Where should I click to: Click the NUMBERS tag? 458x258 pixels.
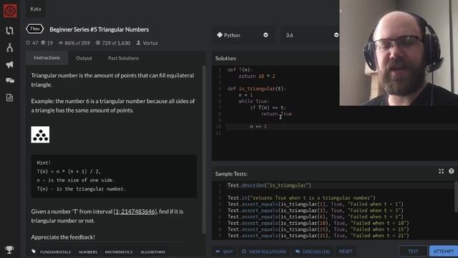point(88,252)
